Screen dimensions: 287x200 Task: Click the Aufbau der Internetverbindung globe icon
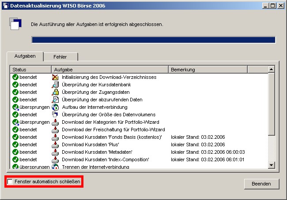(55, 107)
